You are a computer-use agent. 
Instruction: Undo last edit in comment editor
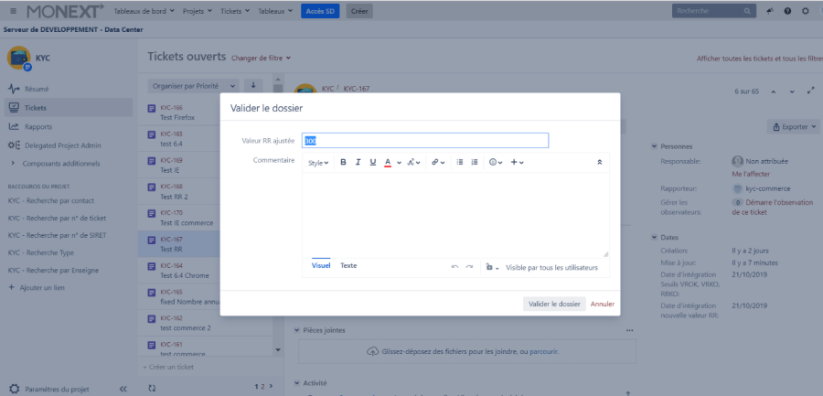(454, 267)
